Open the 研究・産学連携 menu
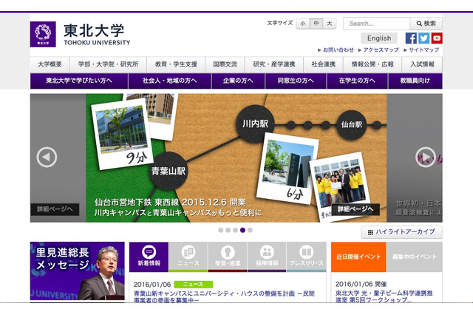 [x=274, y=64]
